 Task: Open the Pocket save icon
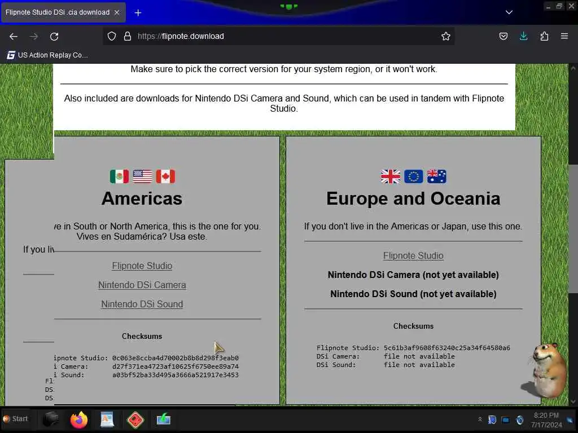coord(503,36)
